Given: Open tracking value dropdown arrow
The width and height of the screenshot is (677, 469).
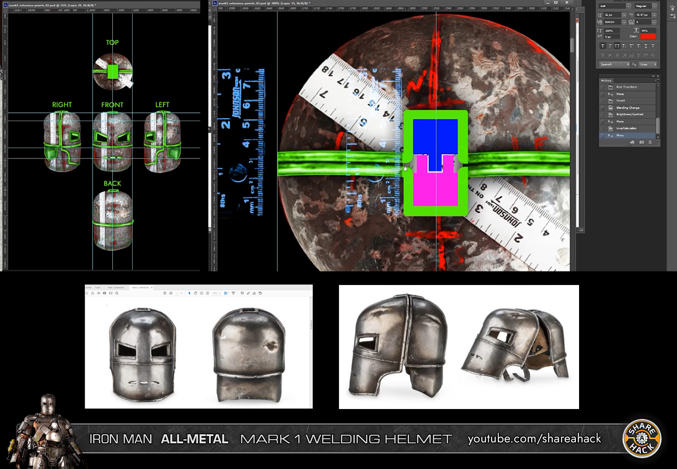Looking at the screenshot, I should [654, 22].
